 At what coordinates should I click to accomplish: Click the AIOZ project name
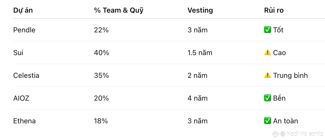(21, 98)
